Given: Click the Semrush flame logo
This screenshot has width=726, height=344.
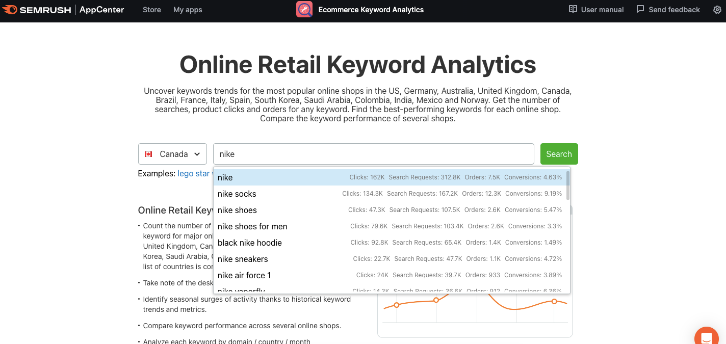Looking at the screenshot, I should click(9, 10).
